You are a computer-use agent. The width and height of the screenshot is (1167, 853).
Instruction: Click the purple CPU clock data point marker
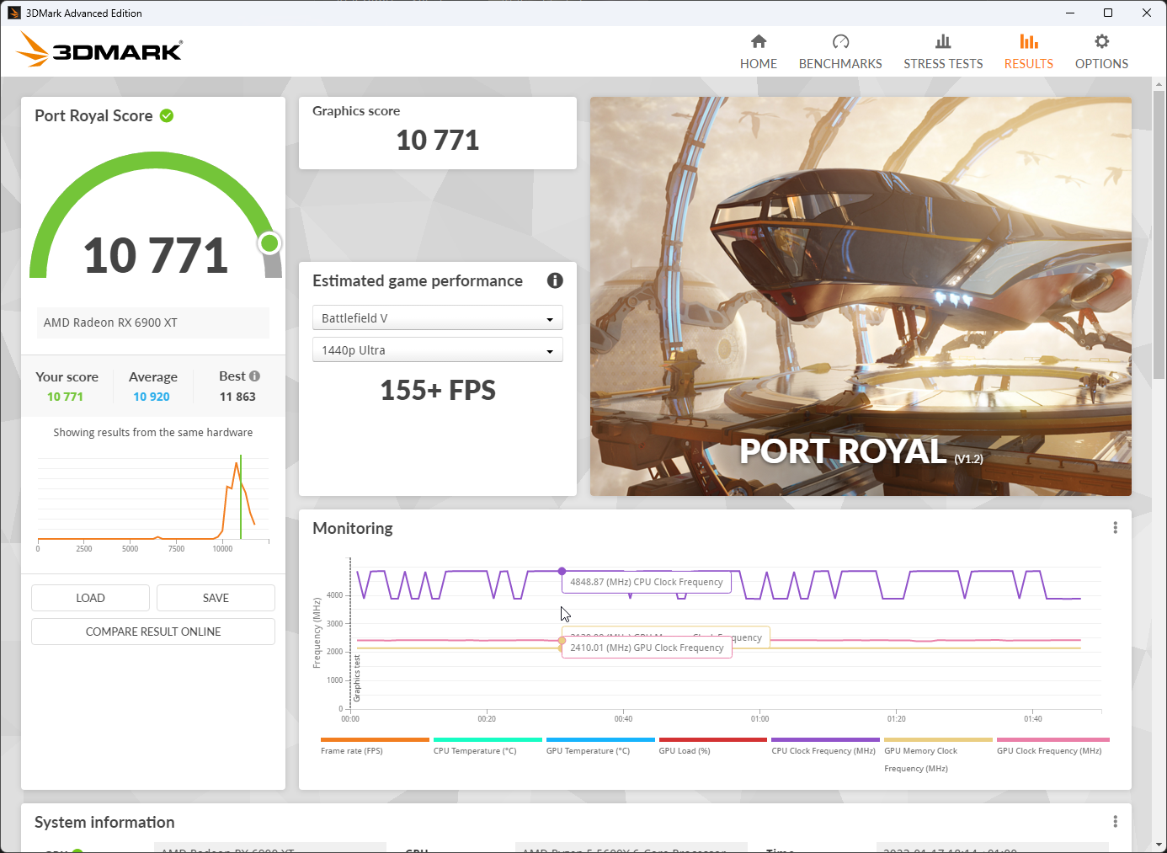point(562,571)
